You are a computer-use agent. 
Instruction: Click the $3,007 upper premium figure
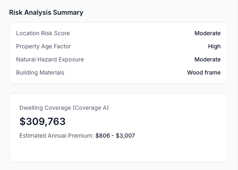(x=126, y=136)
